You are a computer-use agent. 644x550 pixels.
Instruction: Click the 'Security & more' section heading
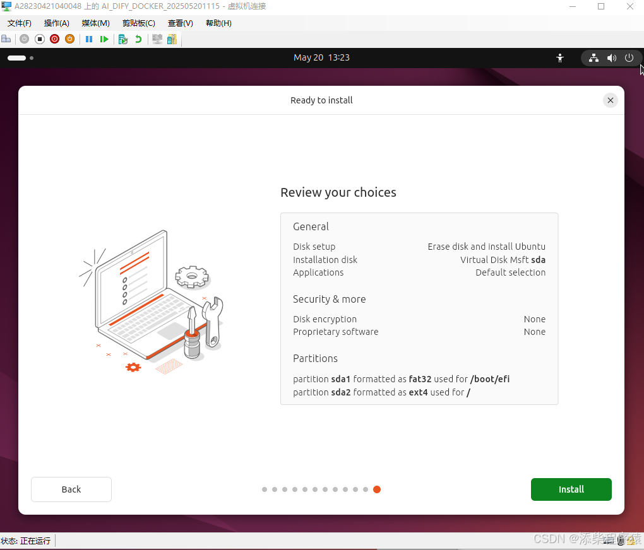point(330,299)
